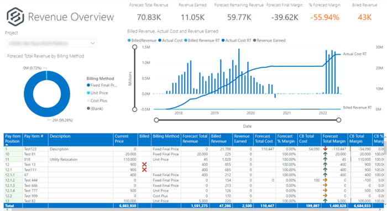Toggle the Actual Cost legend marker
The image size is (387, 211).
tap(160, 40)
